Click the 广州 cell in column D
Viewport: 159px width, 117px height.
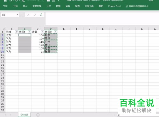click(51, 42)
